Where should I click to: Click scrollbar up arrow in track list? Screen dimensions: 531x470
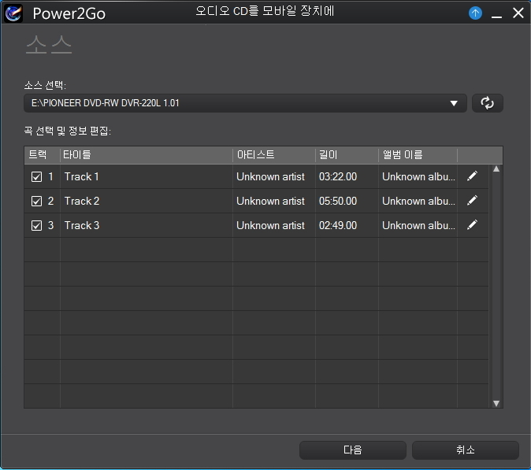(496, 168)
